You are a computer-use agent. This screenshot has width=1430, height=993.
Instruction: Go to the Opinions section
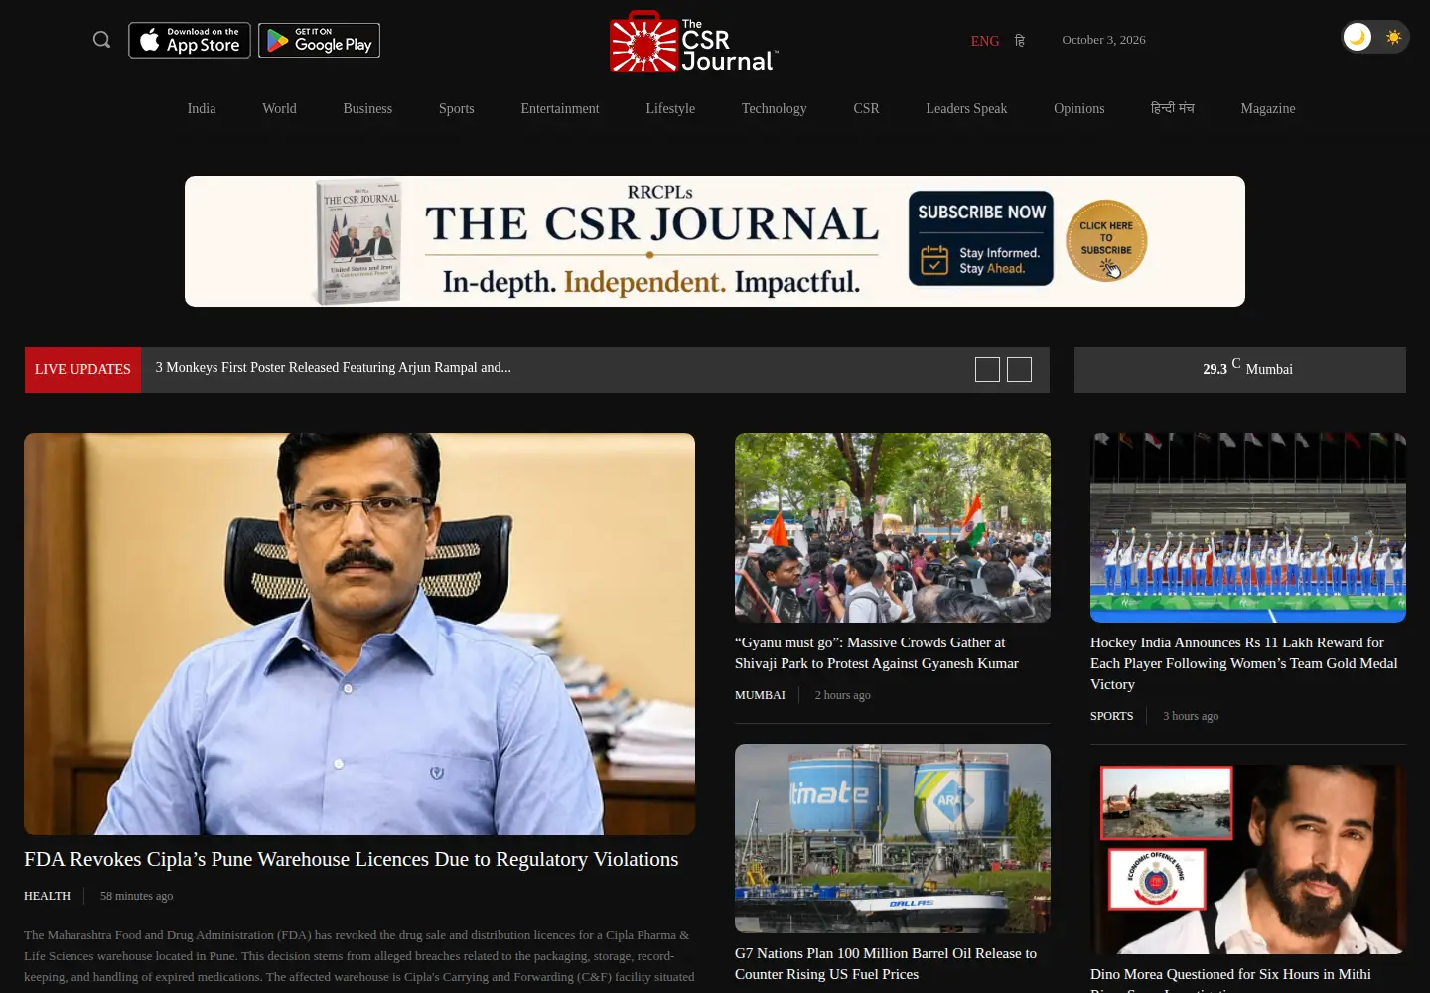1078,108
